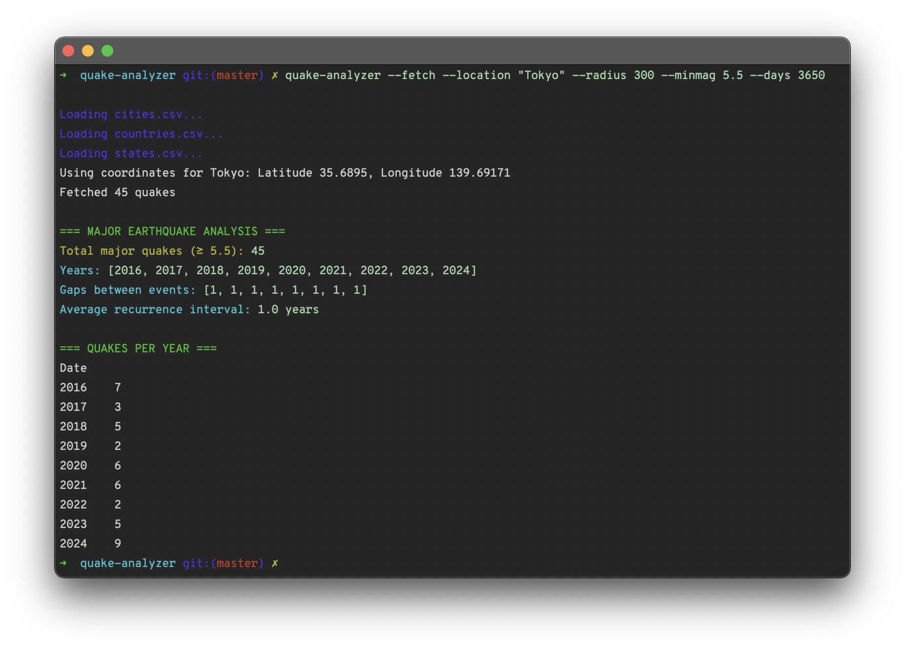The height and width of the screenshot is (650, 905).
Task: Click the Fetched 45 quakes message
Action: click(x=117, y=192)
